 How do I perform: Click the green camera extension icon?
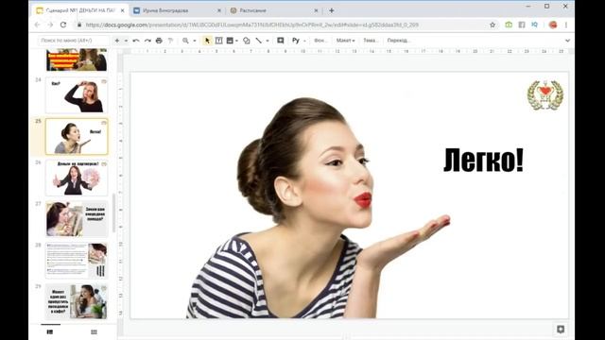pos(509,25)
